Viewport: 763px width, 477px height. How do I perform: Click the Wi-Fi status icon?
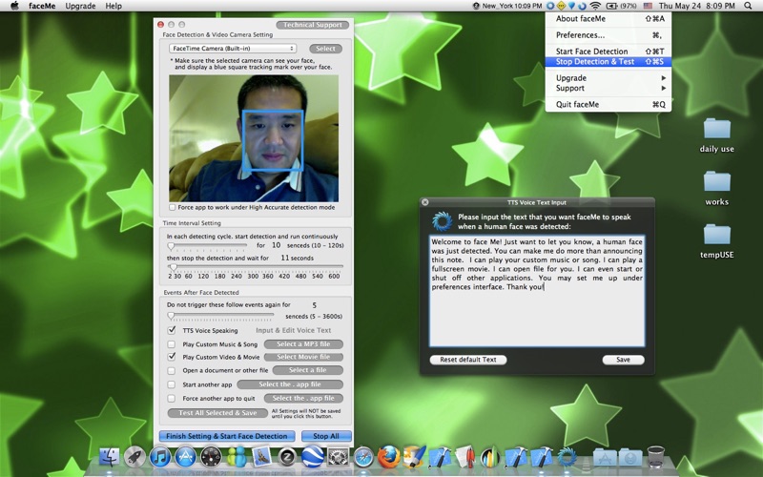coord(594,6)
